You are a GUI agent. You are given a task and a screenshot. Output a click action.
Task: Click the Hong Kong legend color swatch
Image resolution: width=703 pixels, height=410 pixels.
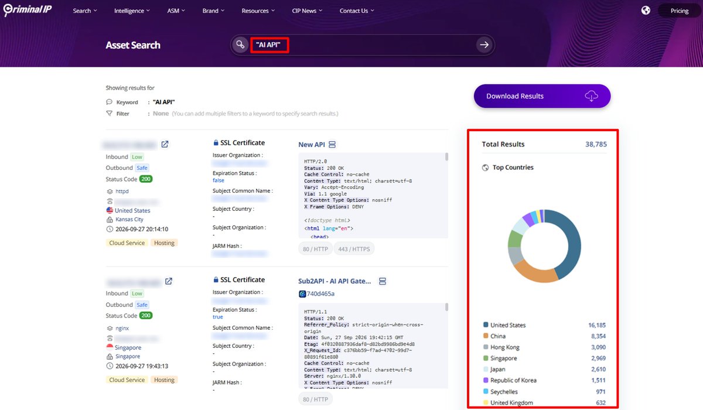coord(486,347)
